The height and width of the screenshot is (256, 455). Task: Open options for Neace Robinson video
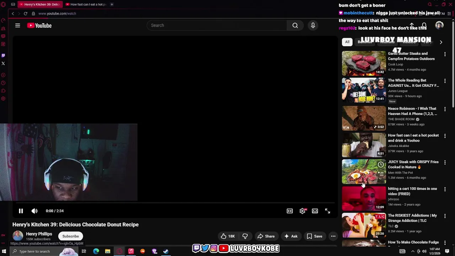coord(445,109)
